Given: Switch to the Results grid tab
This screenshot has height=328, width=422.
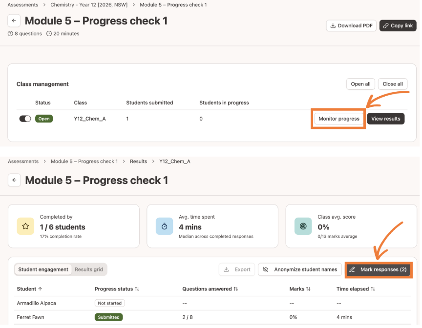Looking at the screenshot, I should coord(89,269).
